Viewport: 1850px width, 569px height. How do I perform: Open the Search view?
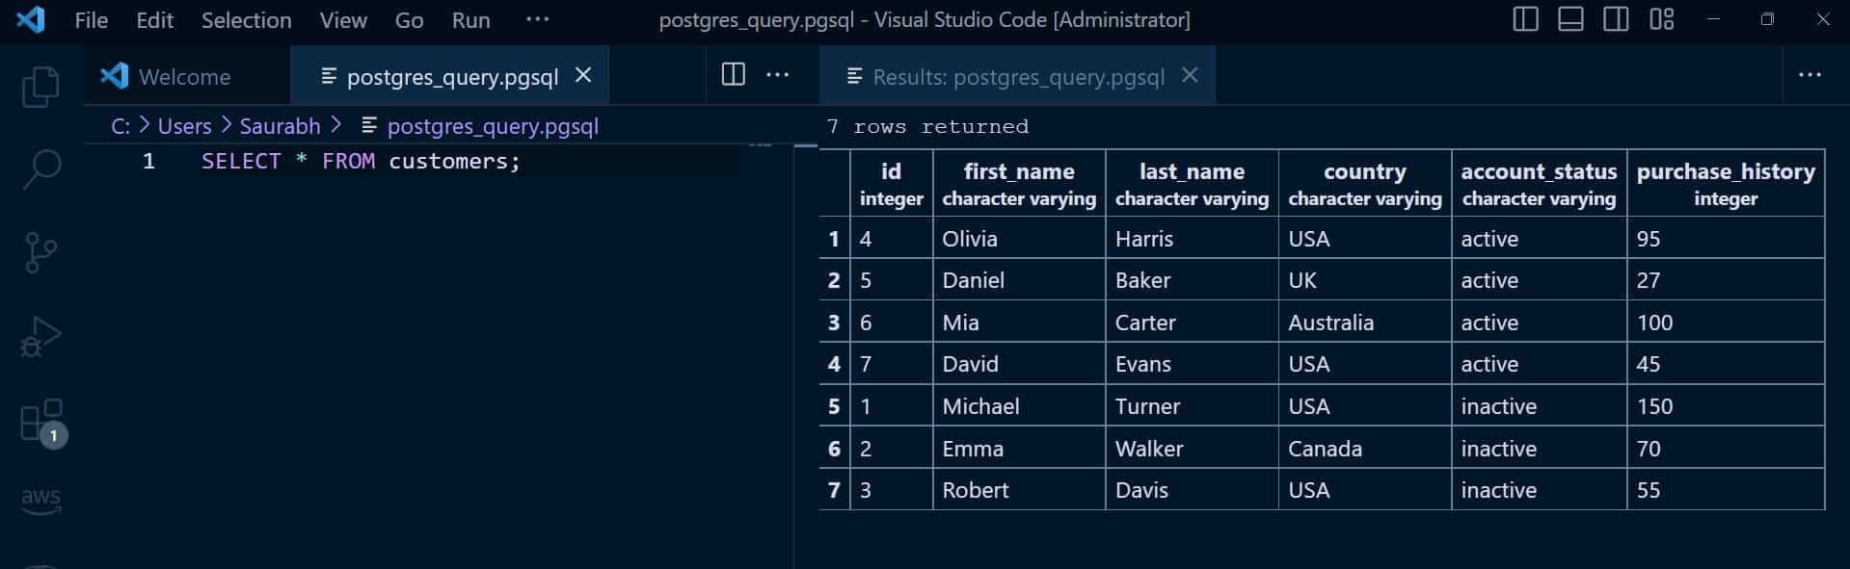coord(40,168)
